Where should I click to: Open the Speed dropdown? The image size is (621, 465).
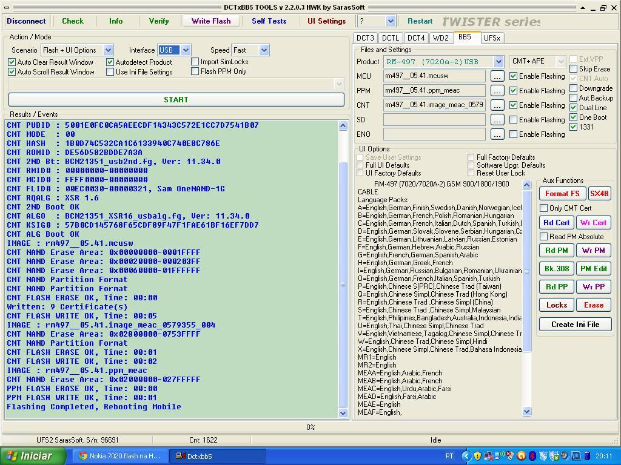264,50
